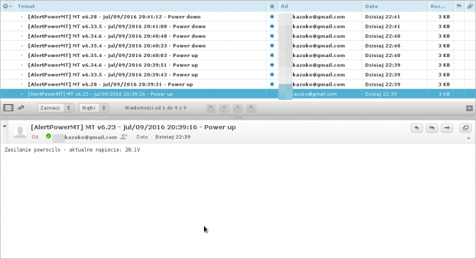476x259 pixels.
Task: Unflag star on v6.35.4 20:40:33 message
Action: pyautogui.click(x=272, y=46)
